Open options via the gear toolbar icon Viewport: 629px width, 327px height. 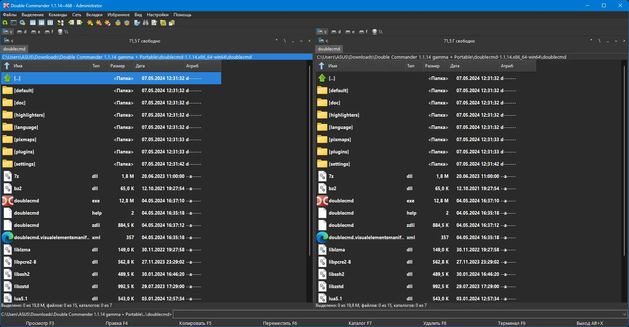[x=22, y=23]
